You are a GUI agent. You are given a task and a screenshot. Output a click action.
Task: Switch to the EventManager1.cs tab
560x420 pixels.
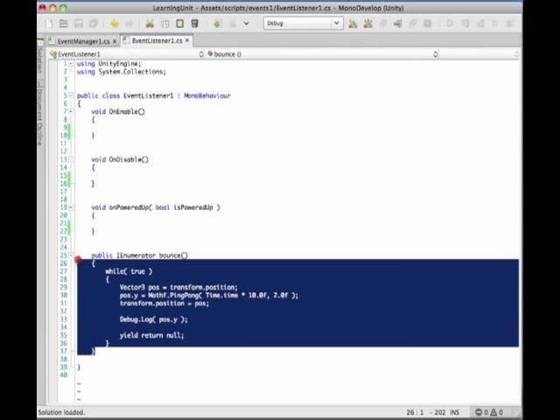(x=83, y=41)
